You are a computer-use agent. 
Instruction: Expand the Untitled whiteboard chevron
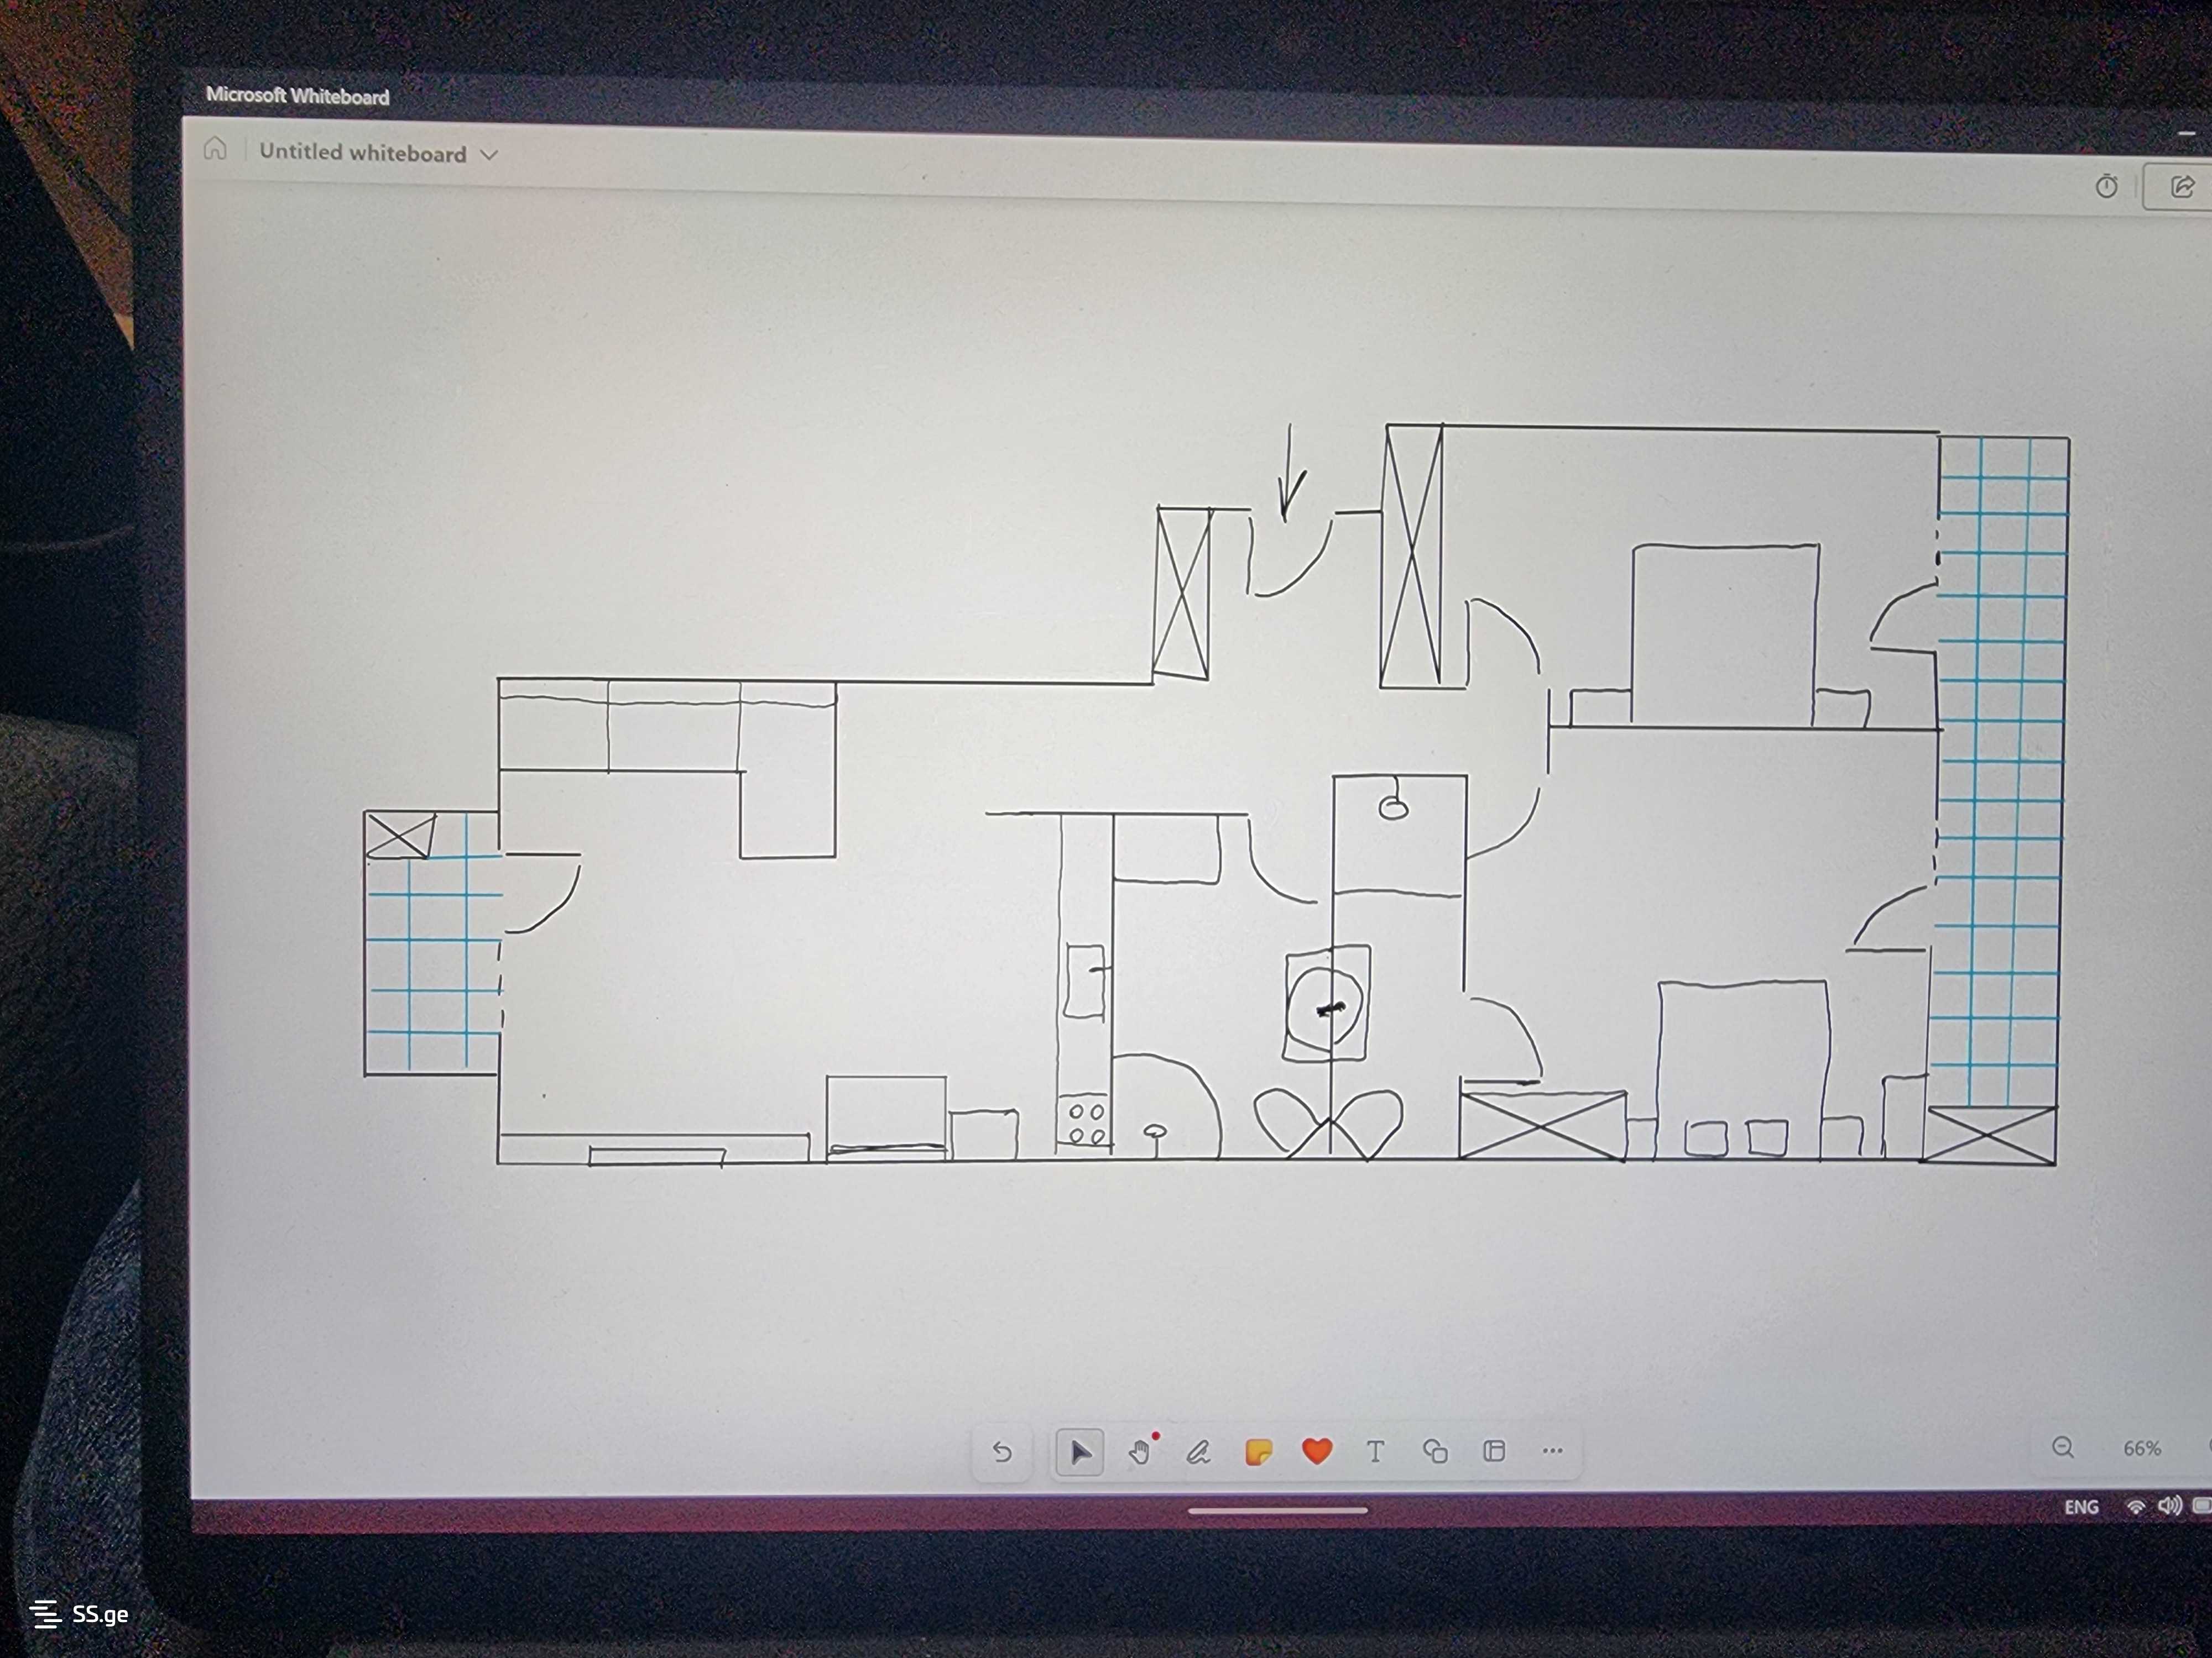(x=489, y=154)
